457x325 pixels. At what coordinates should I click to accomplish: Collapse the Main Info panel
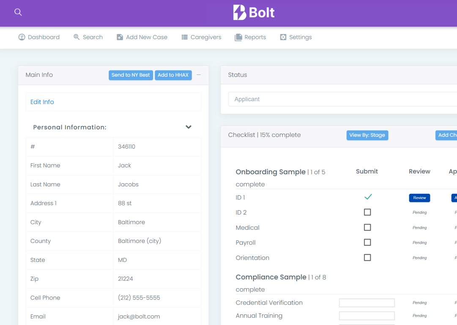[x=198, y=75]
